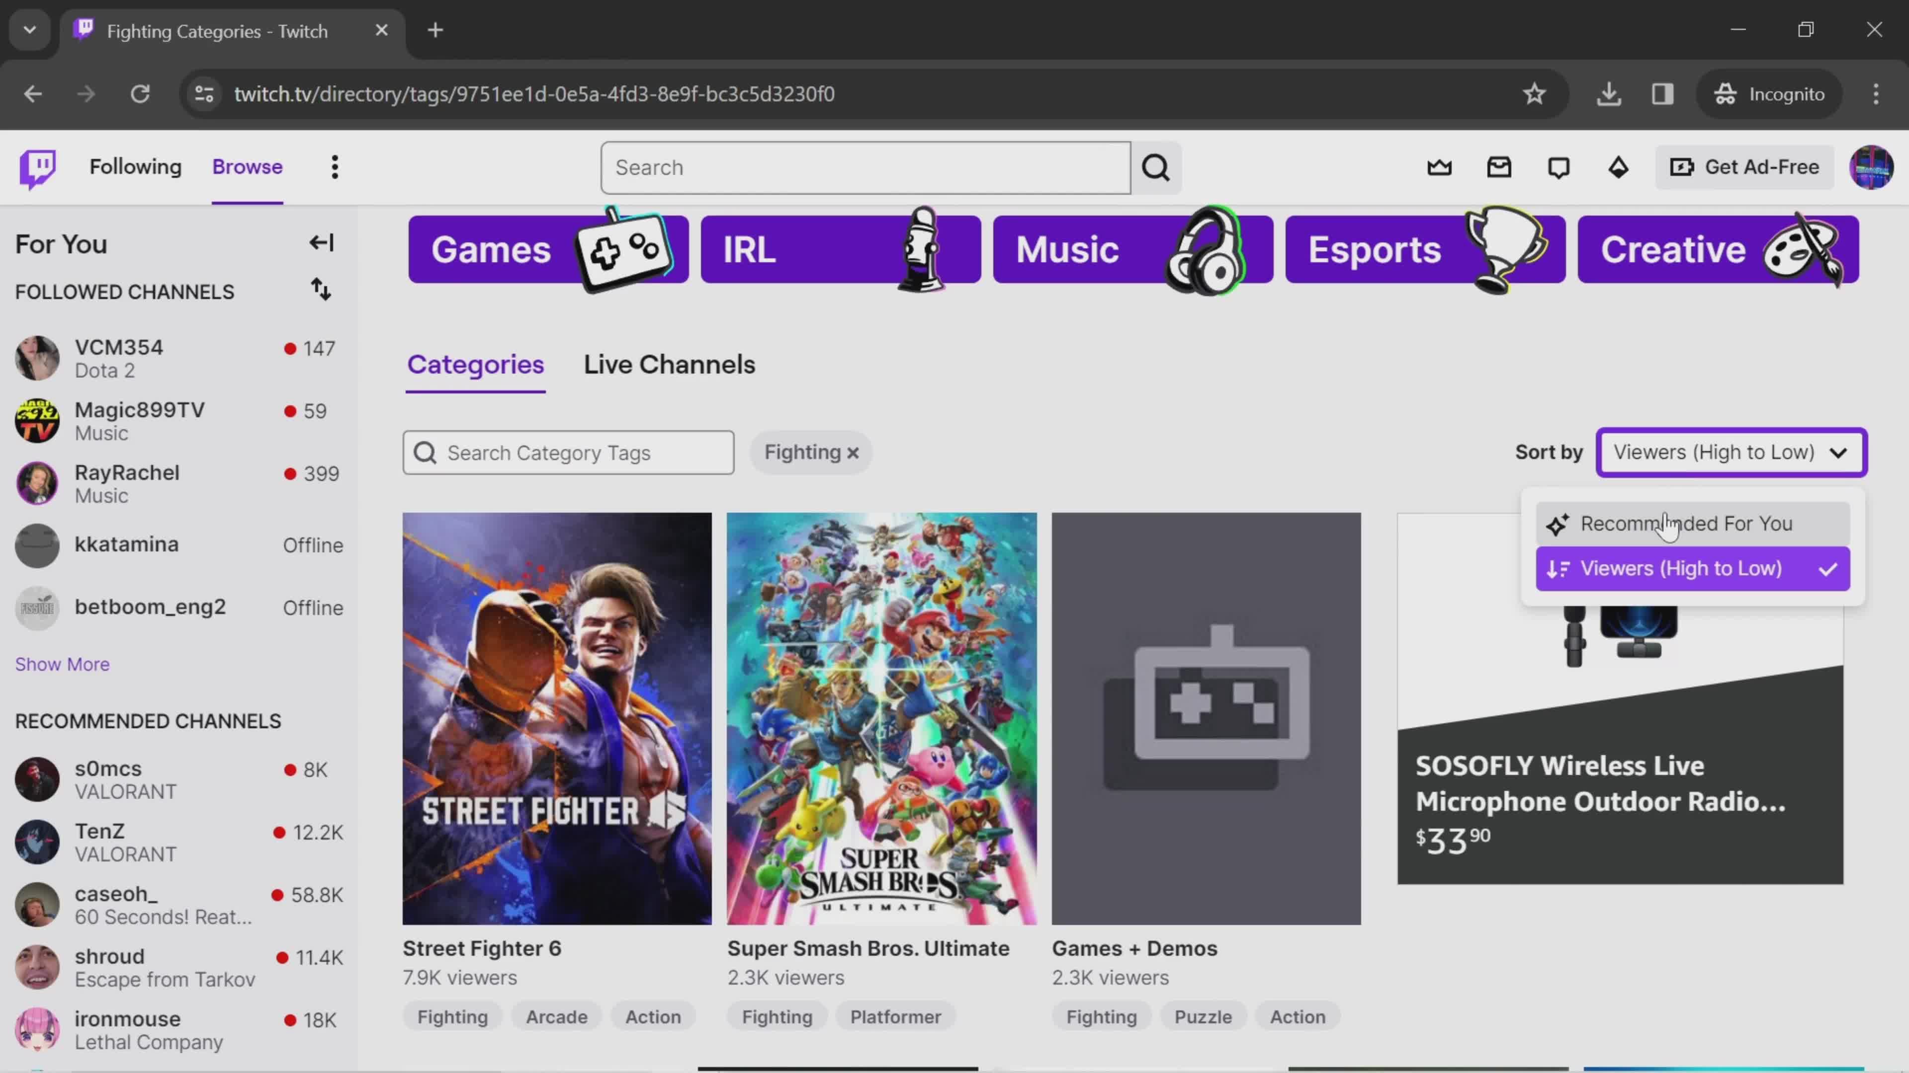
Task: Remove the Fighting tag filter
Action: pyautogui.click(x=853, y=453)
